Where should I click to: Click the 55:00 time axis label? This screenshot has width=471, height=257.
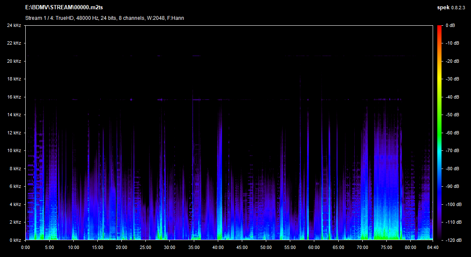290,247
